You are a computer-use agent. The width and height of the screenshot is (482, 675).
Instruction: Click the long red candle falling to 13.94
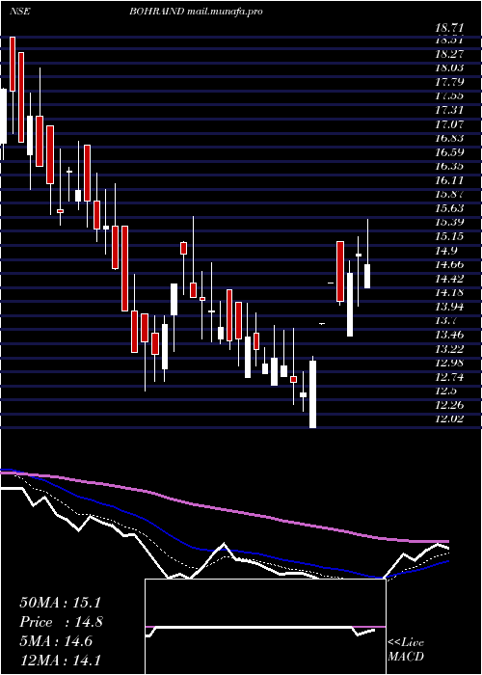click(x=124, y=268)
